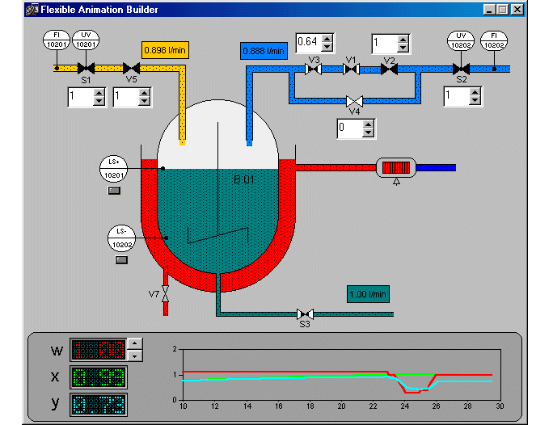Click the V2 value input field
The width and height of the screenshot is (553, 425).
(x=382, y=43)
